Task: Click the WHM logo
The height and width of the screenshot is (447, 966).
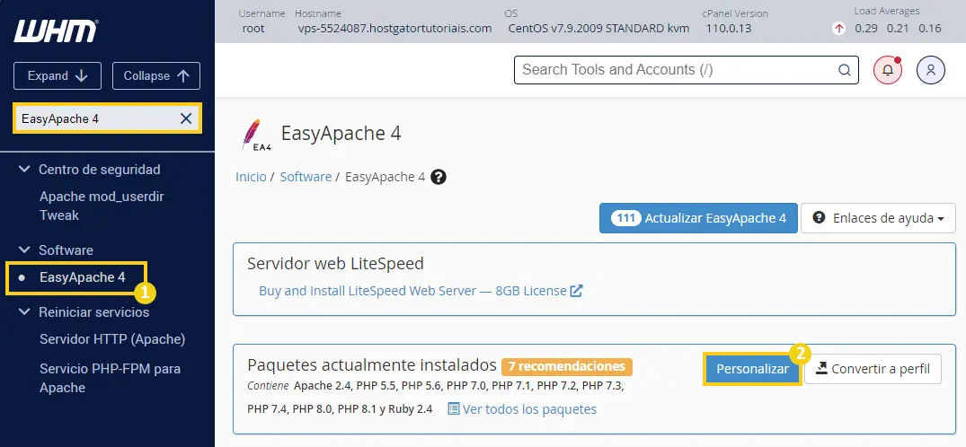Action: tap(56, 31)
